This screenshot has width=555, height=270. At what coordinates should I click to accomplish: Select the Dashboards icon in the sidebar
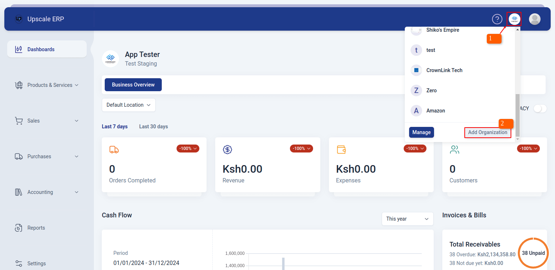pyautogui.click(x=19, y=49)
